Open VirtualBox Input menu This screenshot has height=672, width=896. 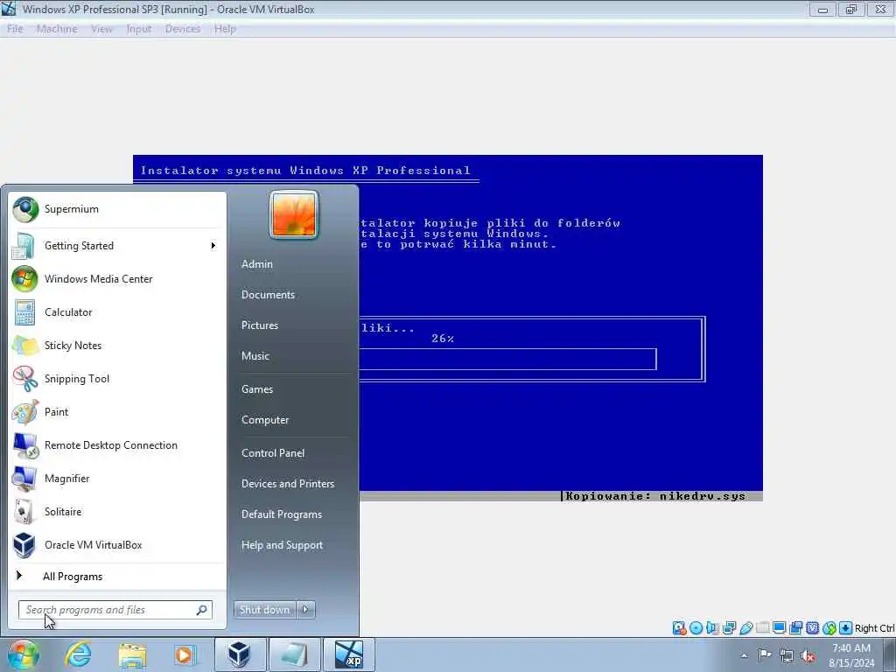click(x=139, y=29)
